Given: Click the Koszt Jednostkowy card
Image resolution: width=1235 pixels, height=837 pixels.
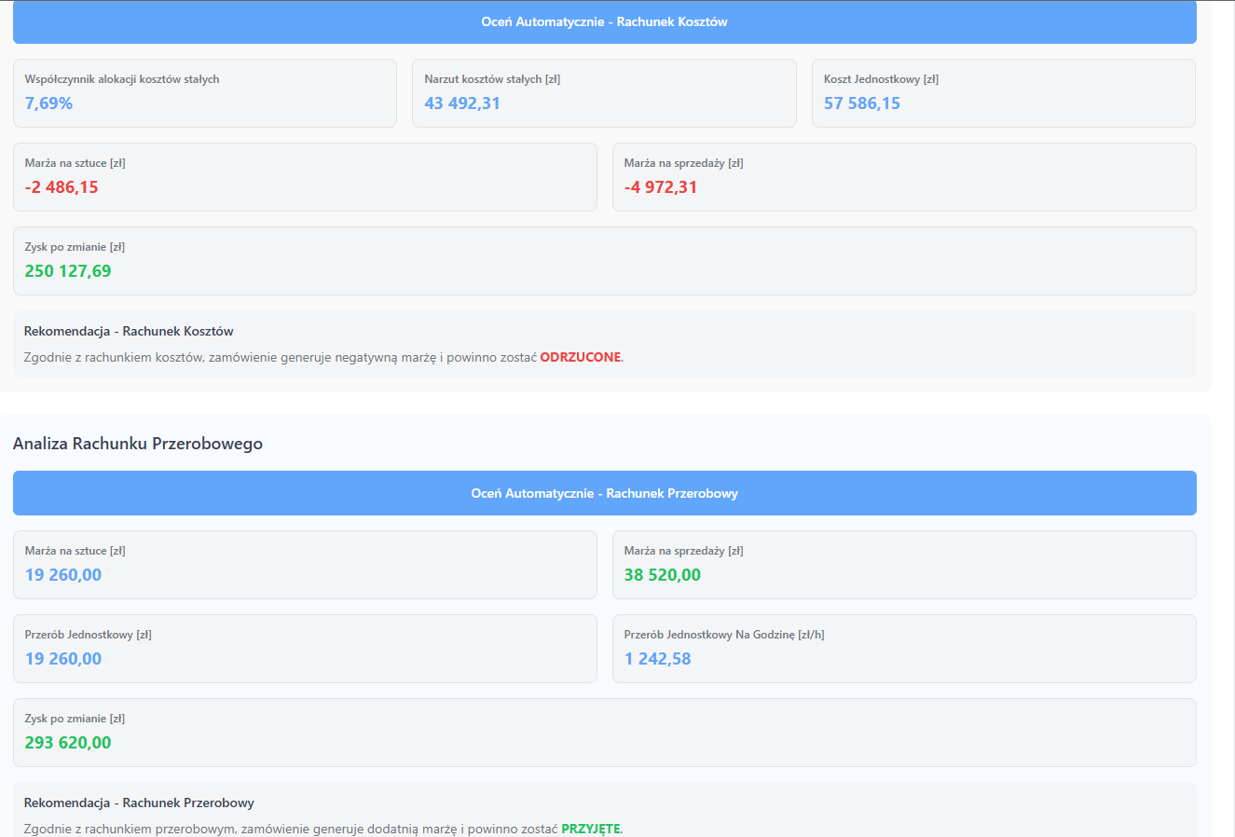Looking at the screenshot, I should [x=1003, y=93].
